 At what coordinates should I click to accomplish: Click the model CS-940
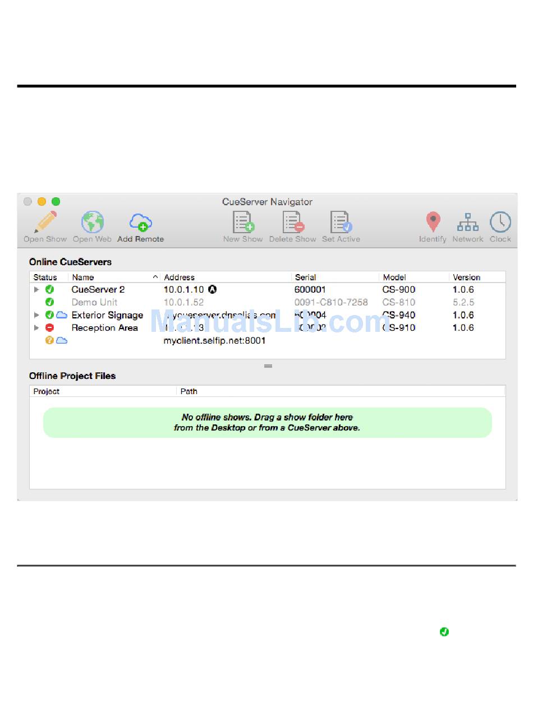[399, 315]
